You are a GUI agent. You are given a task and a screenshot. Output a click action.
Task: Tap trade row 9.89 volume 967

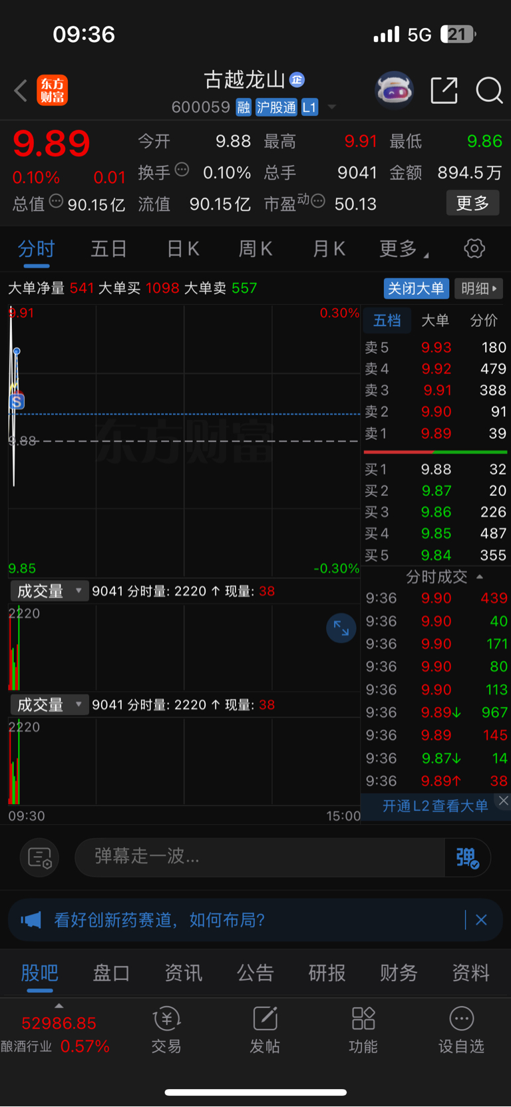(x=436, y=712)
